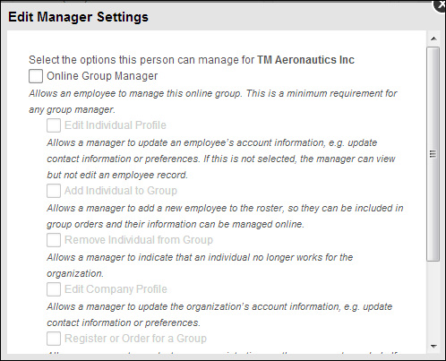446x361 pixels.
Task: Click the Edit Manager Settings title
Action: coord(78,17)
